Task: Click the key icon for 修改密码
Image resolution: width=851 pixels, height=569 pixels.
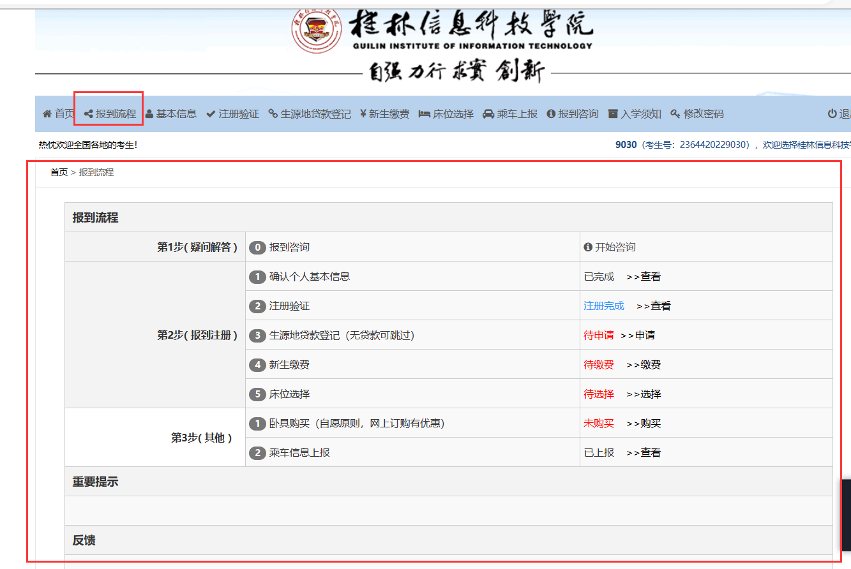Action: tap(675, 114)
